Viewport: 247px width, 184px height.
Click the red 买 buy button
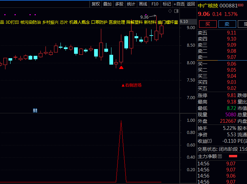click(208, 24)
